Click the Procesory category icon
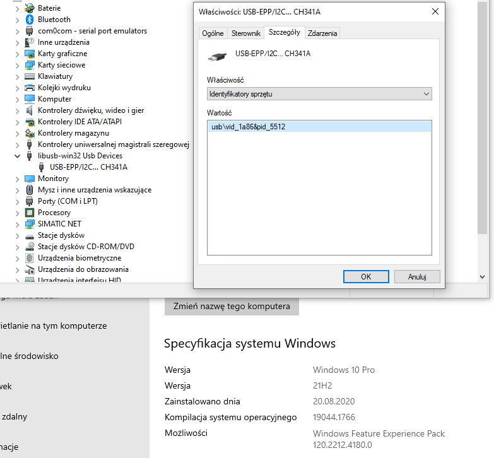 click(x=29, y=213)
